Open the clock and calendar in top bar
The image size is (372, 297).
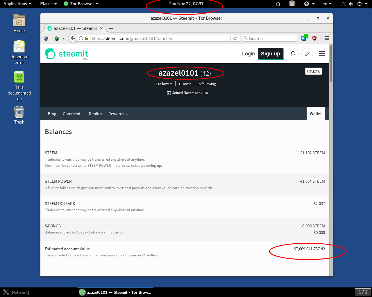186,4
